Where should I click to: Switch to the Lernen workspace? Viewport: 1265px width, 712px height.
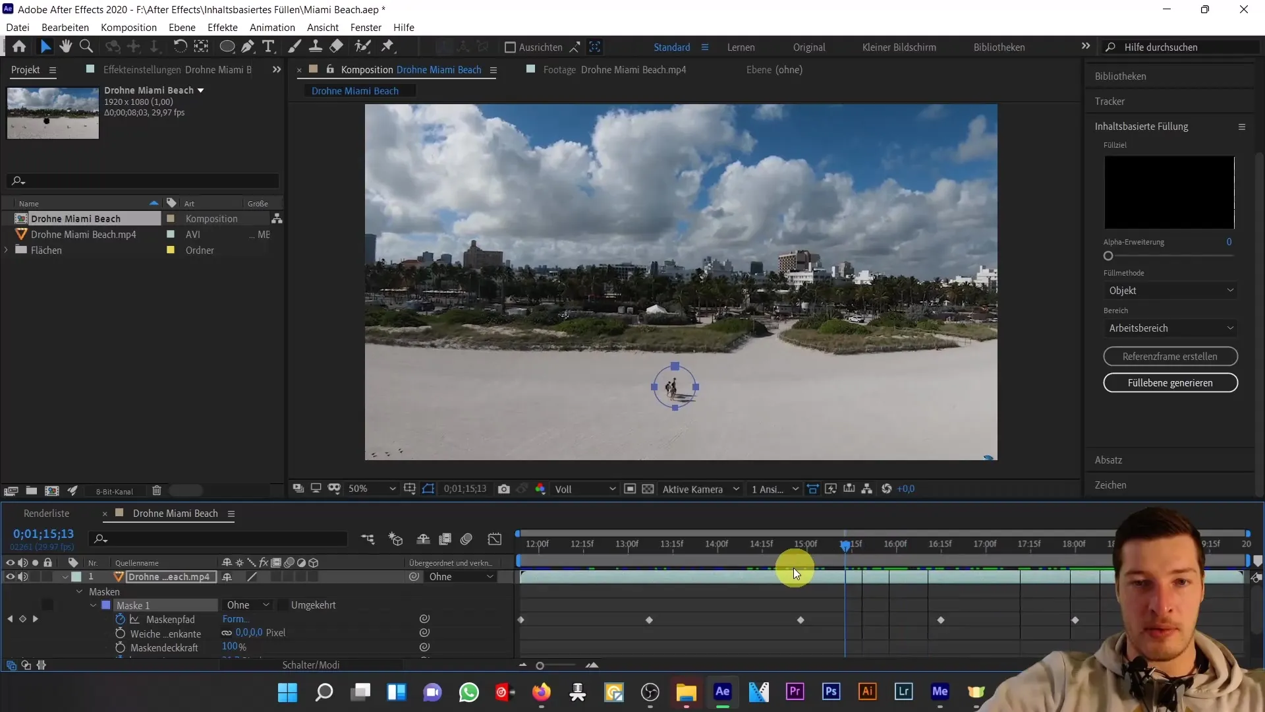(741, 47)
